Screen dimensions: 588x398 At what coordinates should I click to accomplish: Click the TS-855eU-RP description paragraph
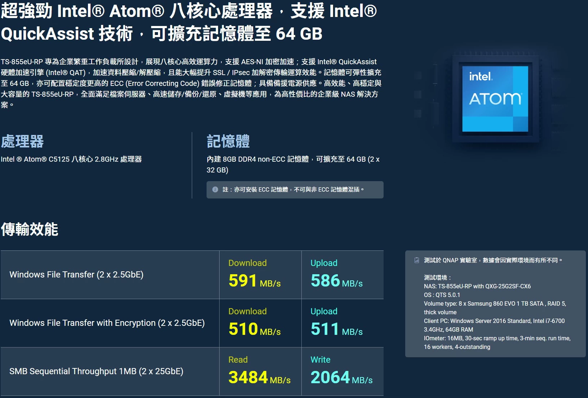tap(191, 83)
